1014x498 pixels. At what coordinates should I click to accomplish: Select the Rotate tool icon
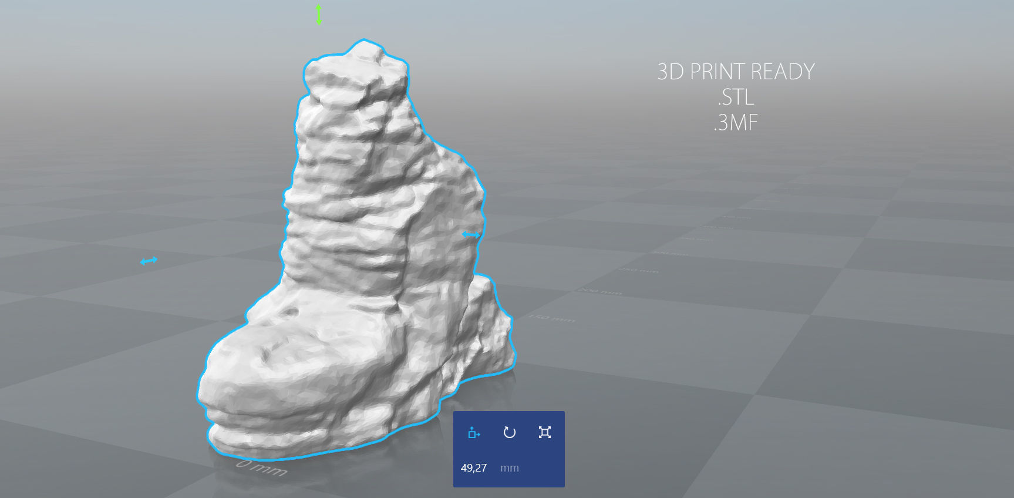click(x=509, y=433)
